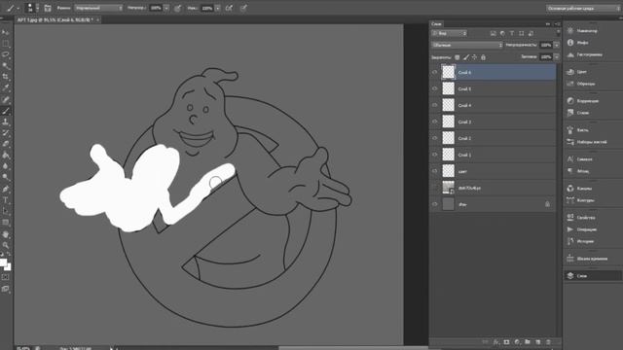Click the layer opacity value field
Screen dimensions: 623x350
point(546,46)
